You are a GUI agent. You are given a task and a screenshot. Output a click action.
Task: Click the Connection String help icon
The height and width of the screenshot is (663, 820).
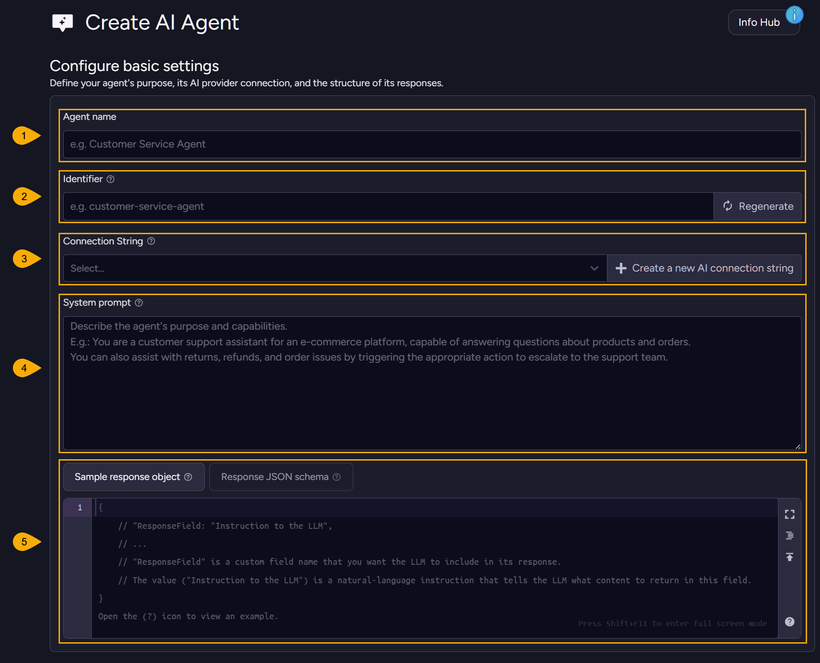pyautogui.click(x=151, y=241)
